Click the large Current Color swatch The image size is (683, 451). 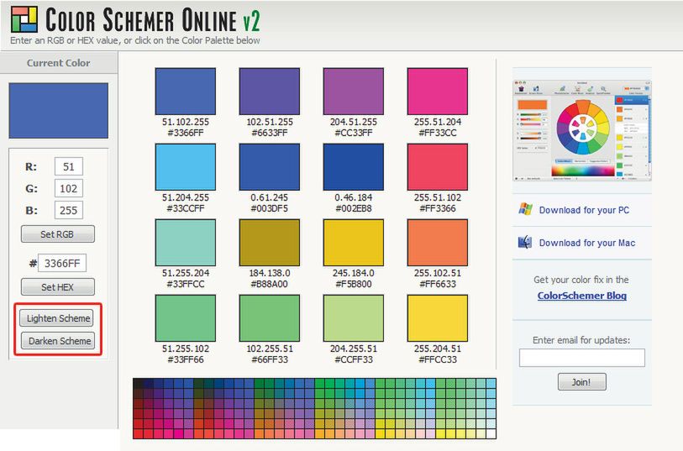point(58,111)
